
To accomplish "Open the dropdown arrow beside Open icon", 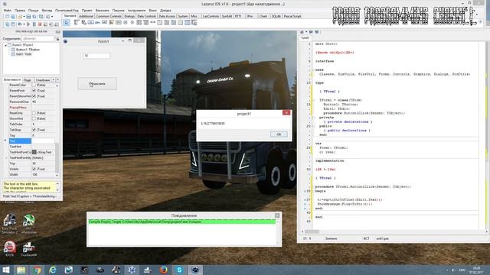I will [24, 17].
